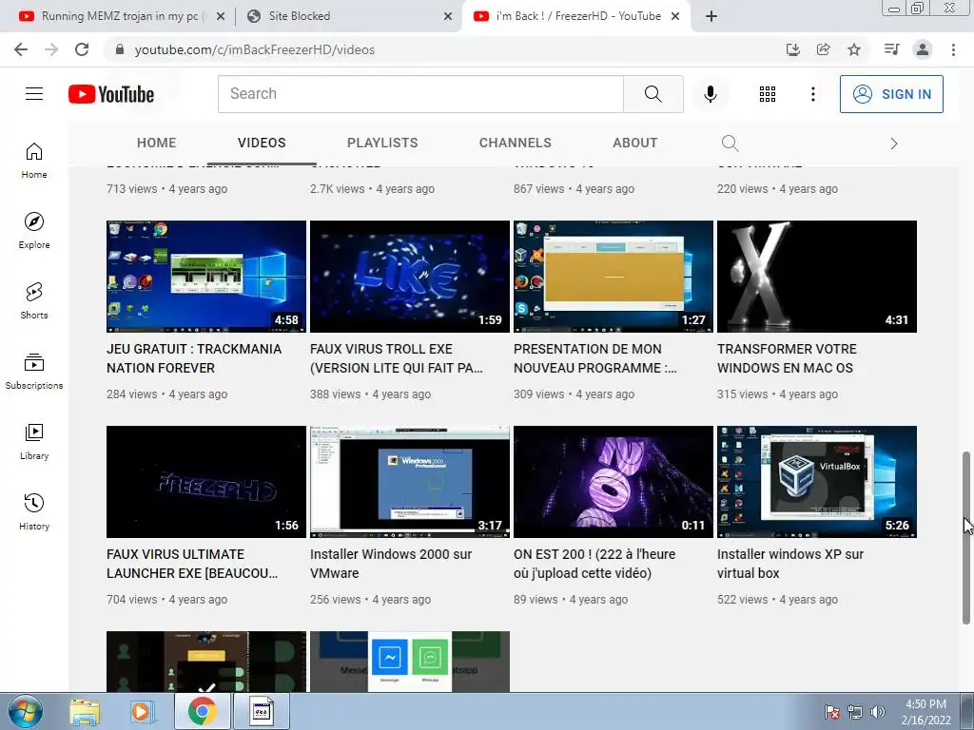Screen dimensions: 974x730
Task: Play the Mac OS X thumbnail 4:31
Action: (x=817, y=277)
